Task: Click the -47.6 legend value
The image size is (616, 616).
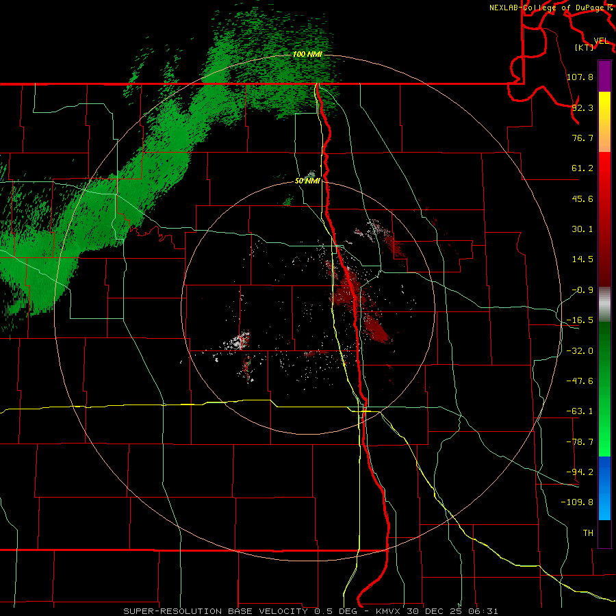Action: pyautogui.click(x=580, y=381)
